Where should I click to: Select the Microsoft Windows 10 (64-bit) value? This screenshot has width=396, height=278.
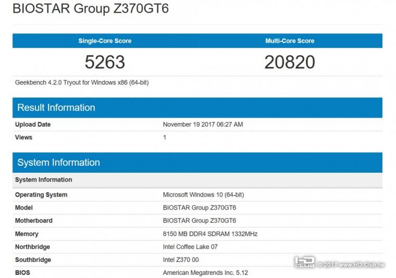[203, 195]
